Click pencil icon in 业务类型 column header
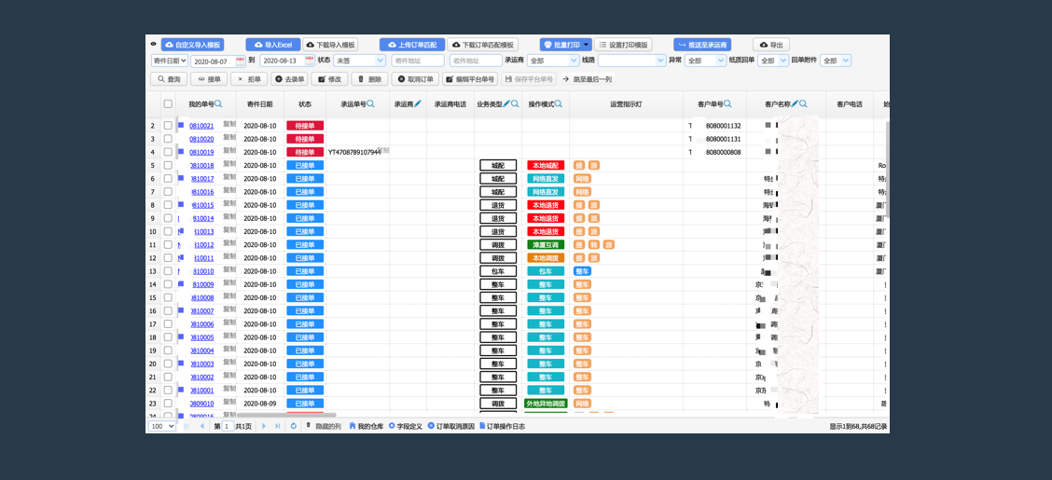This screenshot has height=480, width=1052. (x=506, y=103)
